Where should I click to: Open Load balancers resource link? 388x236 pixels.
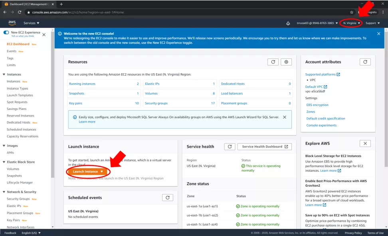[x=232, y=94]
